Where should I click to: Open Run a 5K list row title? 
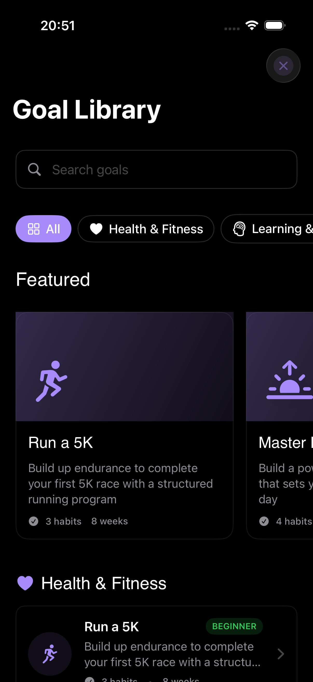[111, 627]
